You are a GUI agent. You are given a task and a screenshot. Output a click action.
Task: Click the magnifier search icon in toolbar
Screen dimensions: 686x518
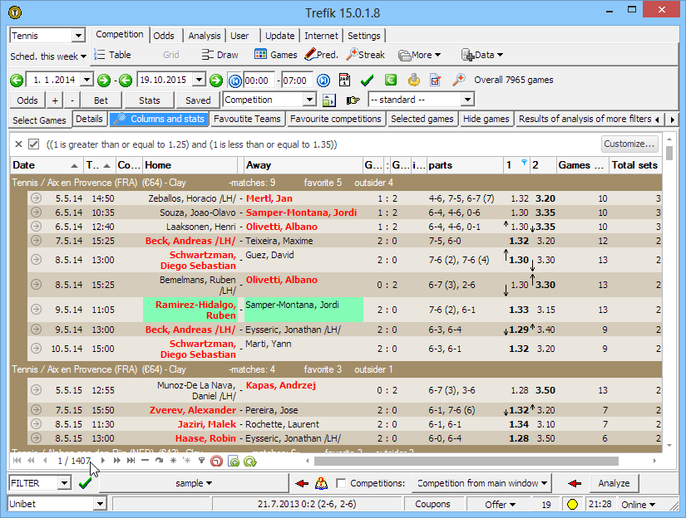click(x=458, y=81)
